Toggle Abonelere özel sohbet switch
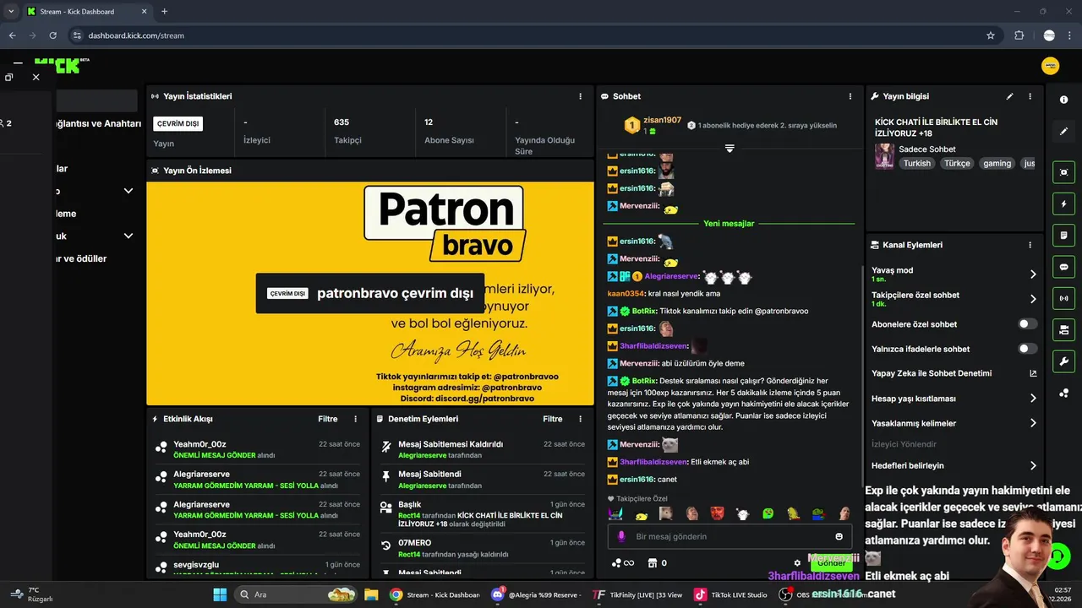The width and height of the screenshot is (1082, 608). (x=1027, y=323)
